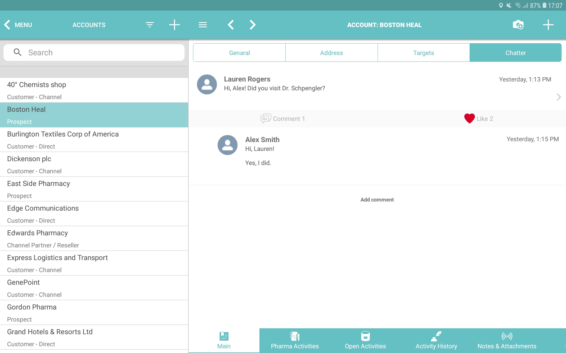Toggle the red heart Like button
Image resolution: width=566 pixels, height=353 pixels.
(x=469, y=119)
